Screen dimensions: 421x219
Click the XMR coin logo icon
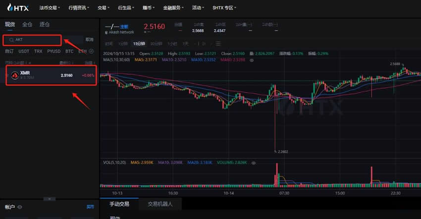[x=15, y=75]
